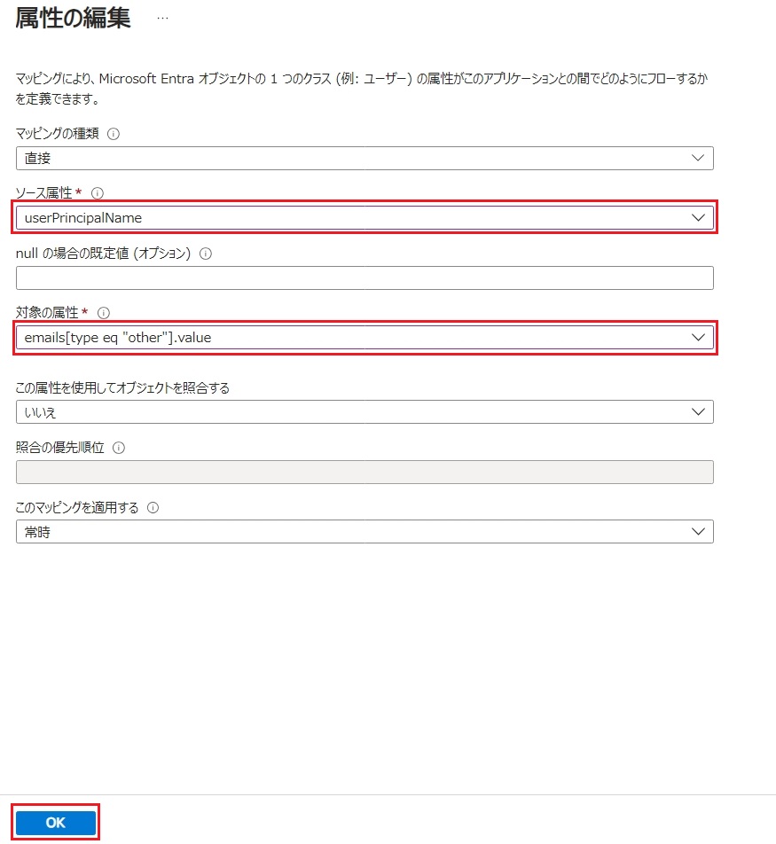Screen dimensions: 776x844
Task: Click the disabled 照合の優先順位 field
Action: 364,472
